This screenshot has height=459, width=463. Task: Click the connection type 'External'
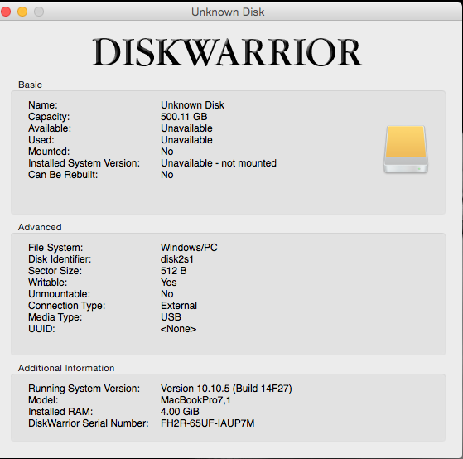(179, 306)
